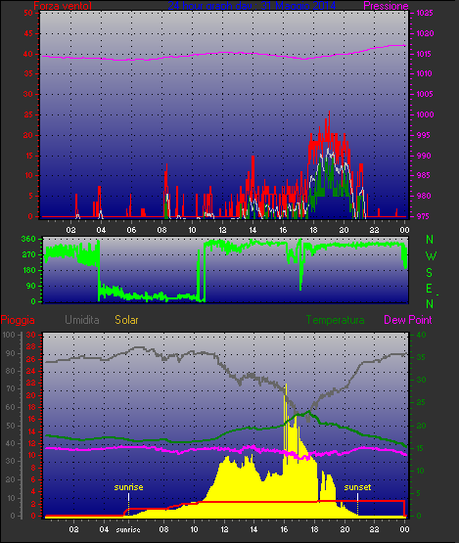This screenshot has width=459, height=543.
Task: Click the 18 hour tick on wind chart
Action: click(x=313, y=230)
